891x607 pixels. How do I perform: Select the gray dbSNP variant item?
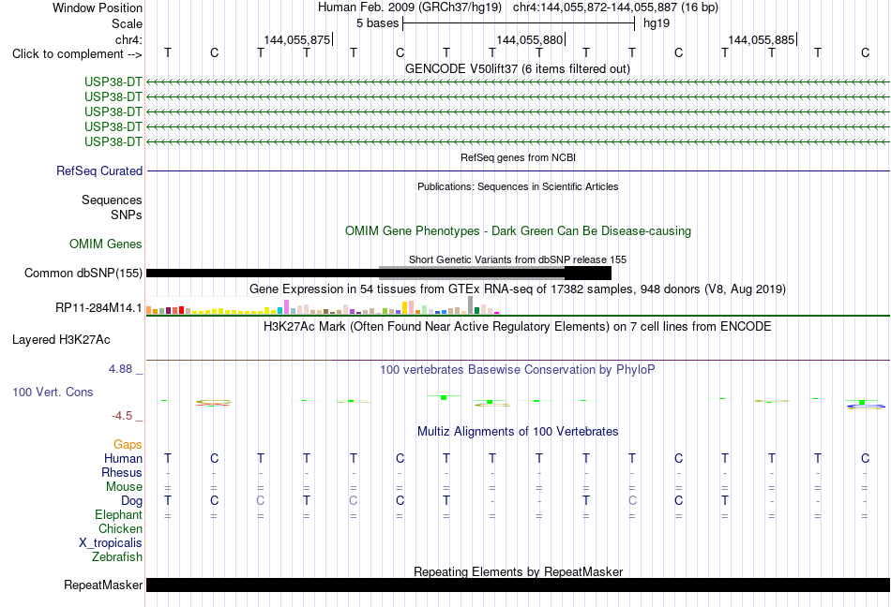pyautogui.click(x=472, y=273)
